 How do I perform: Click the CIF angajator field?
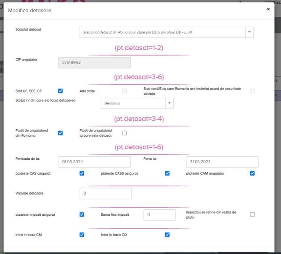[94, 62]
